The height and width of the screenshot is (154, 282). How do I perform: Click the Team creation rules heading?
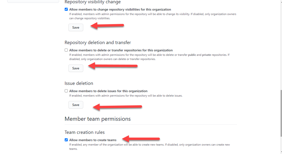(x=85, y=132)
